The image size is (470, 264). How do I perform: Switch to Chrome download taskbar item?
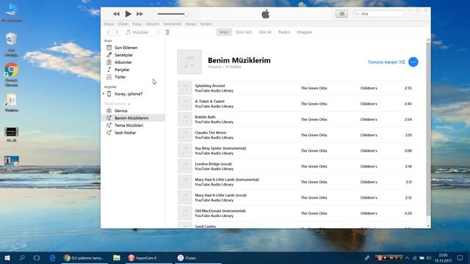click(84, 257)
